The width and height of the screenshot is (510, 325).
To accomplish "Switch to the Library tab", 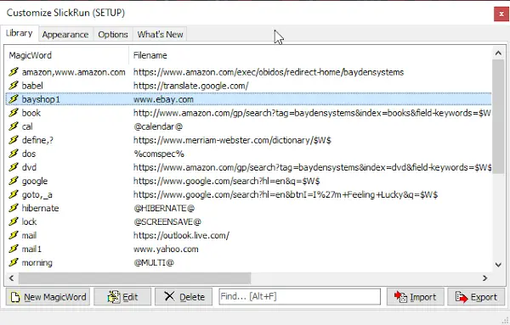I will pyautogui.click(x=20, y=33).
